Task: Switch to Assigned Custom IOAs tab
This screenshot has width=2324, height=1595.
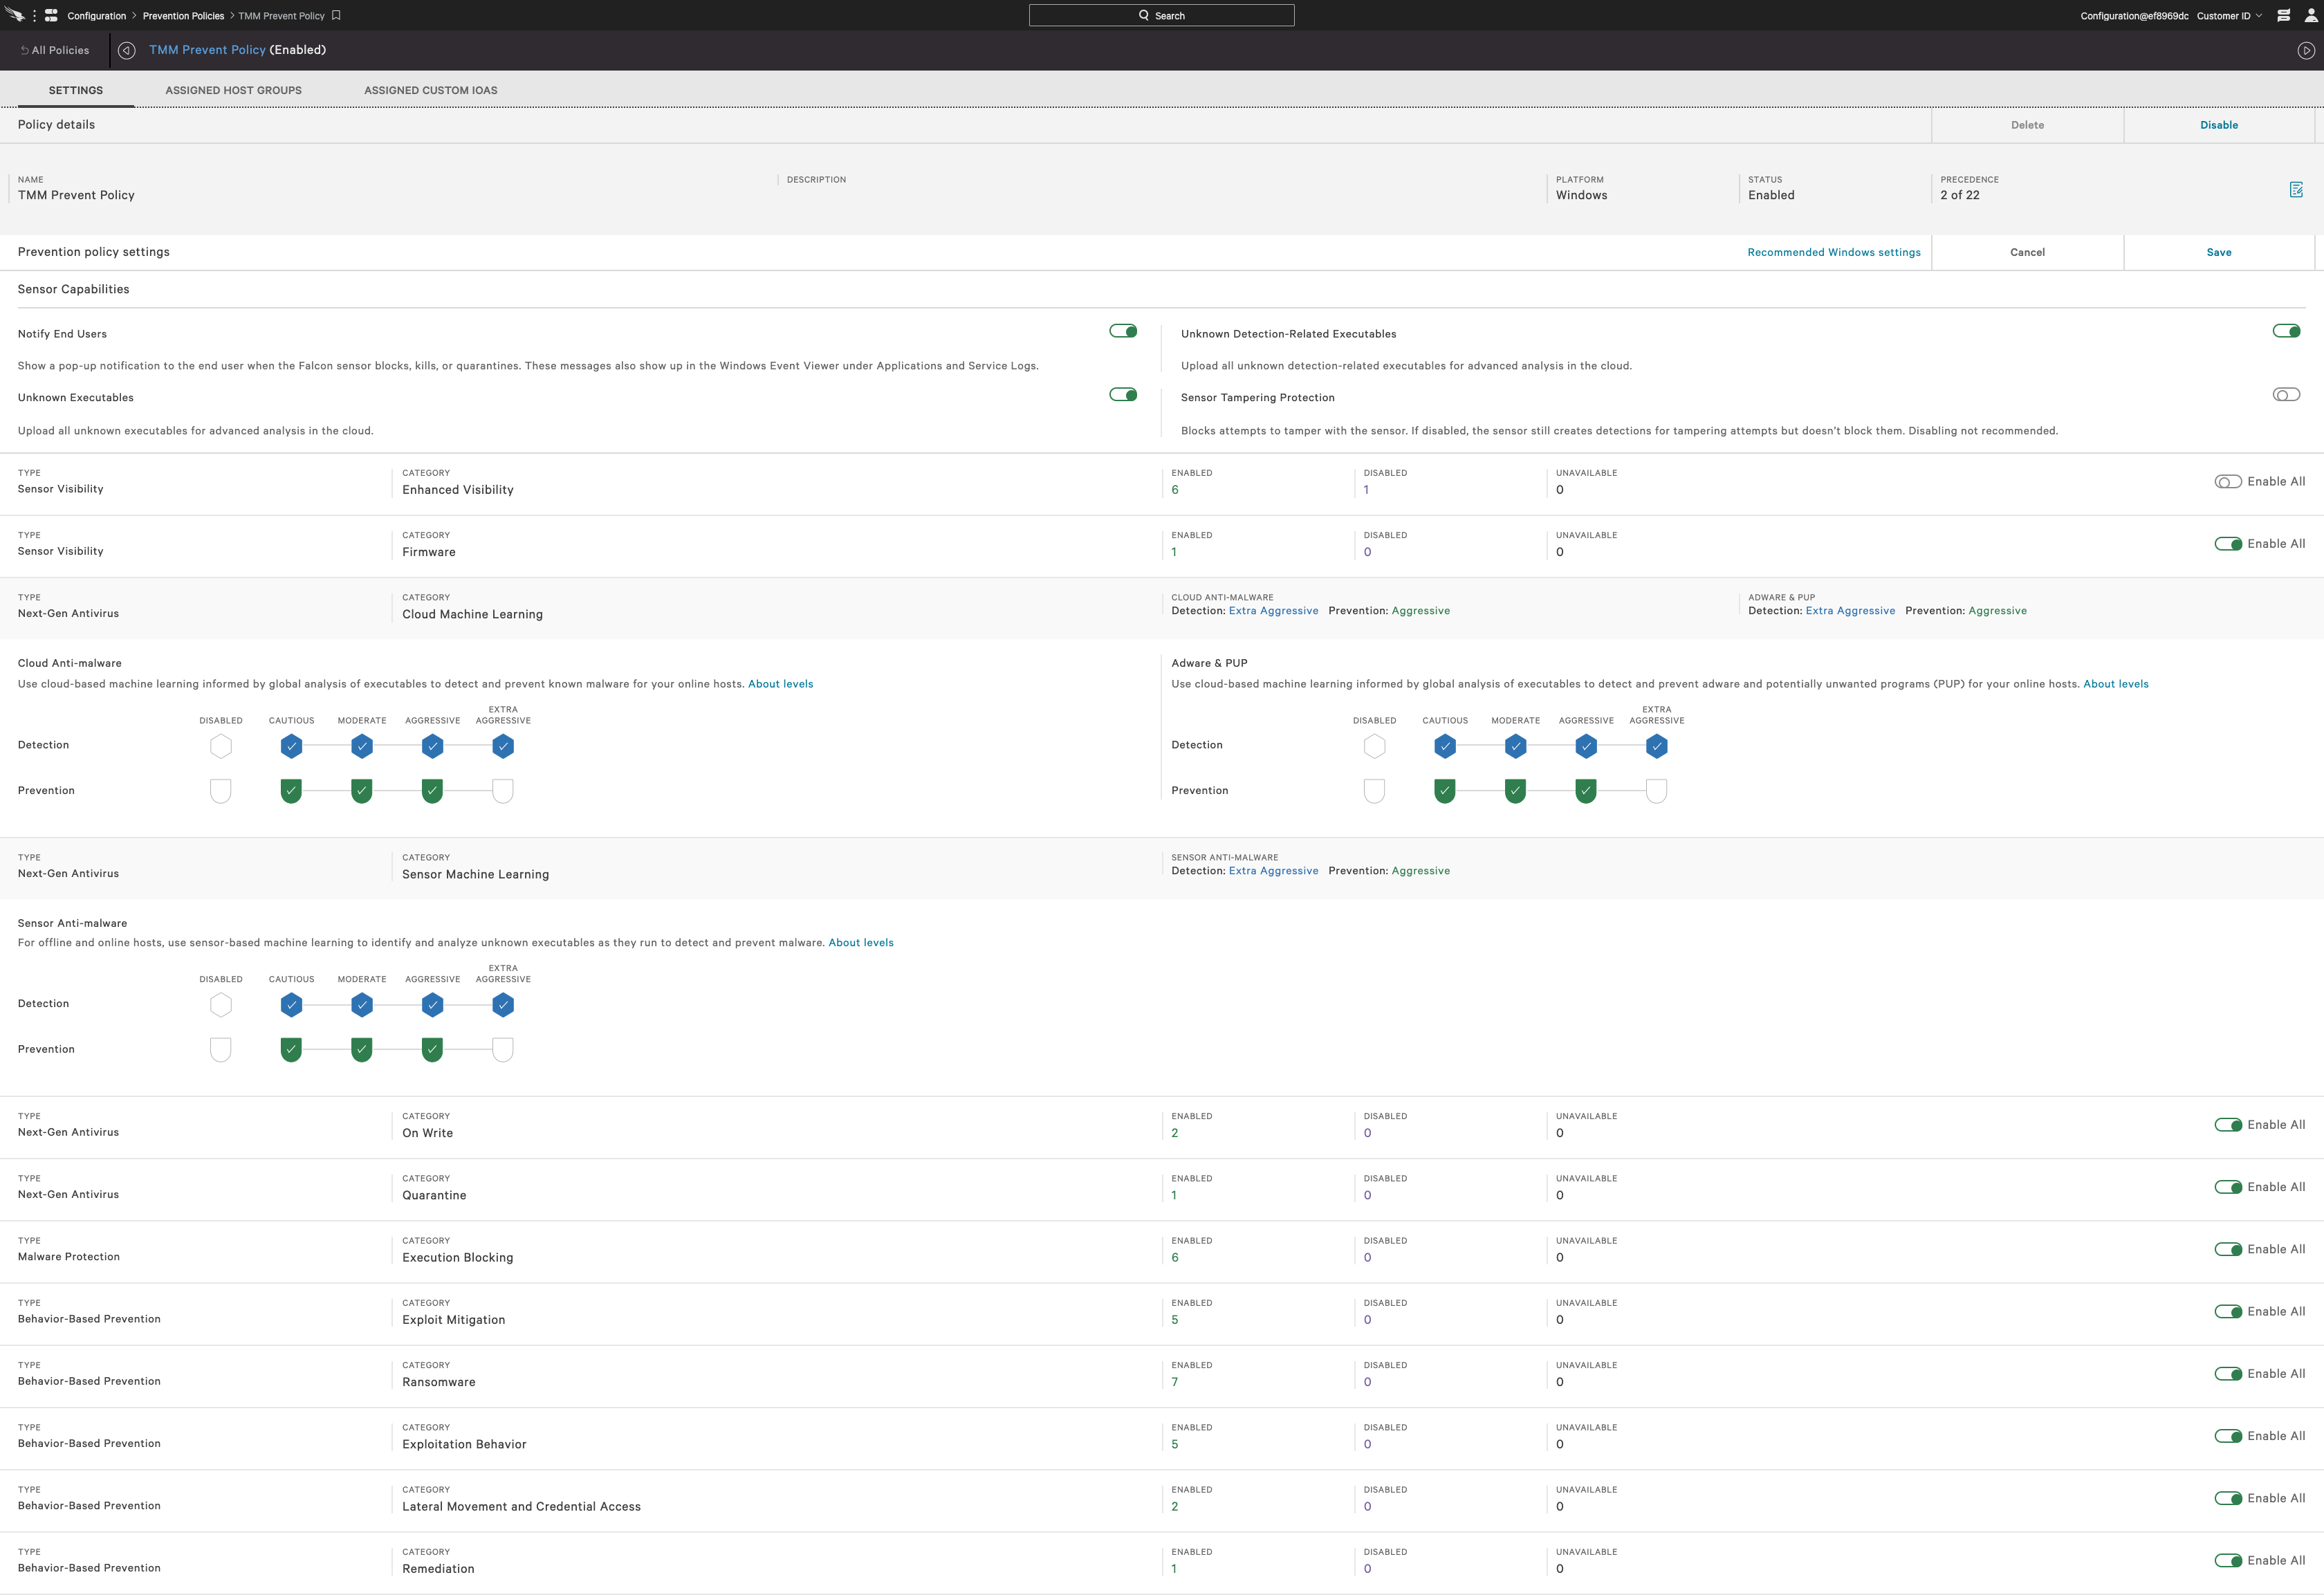Action: click(x=430, y=90)
